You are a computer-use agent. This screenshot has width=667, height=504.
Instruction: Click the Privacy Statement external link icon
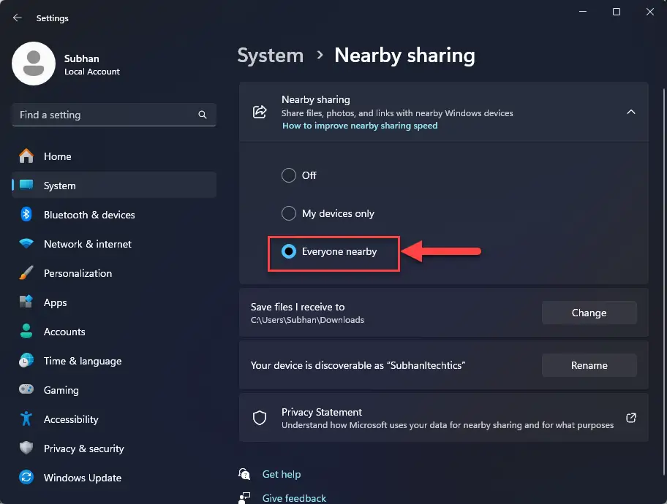coord(630,418)
